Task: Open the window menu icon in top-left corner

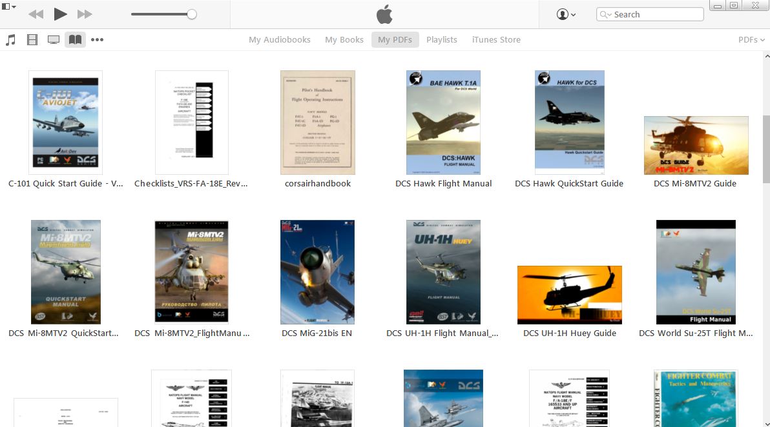Action: 9,6
